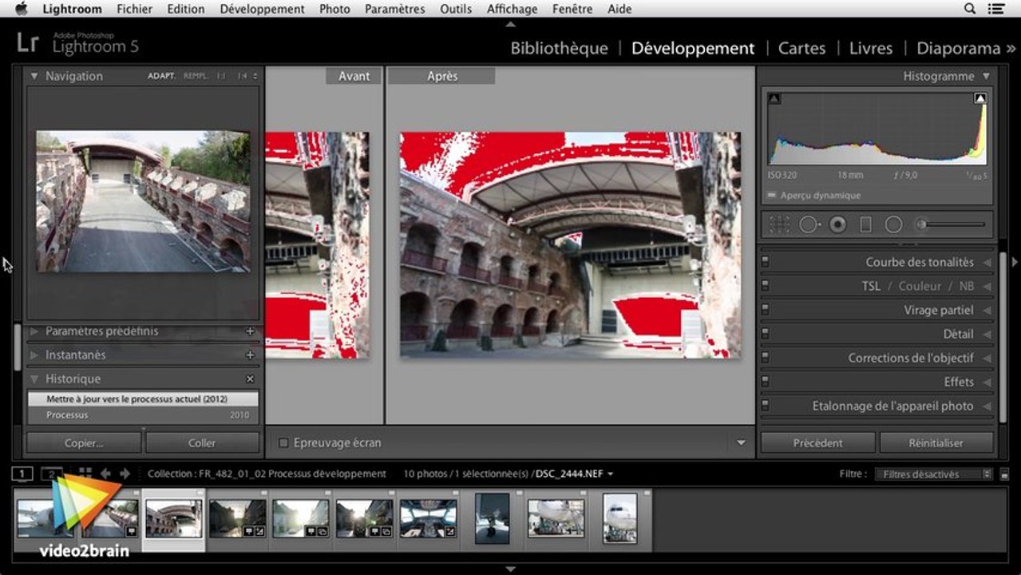Toggle Corrections de l'objectif switch
The height and width of the screenshot is (575, 1021).
[x=765, y=358]
